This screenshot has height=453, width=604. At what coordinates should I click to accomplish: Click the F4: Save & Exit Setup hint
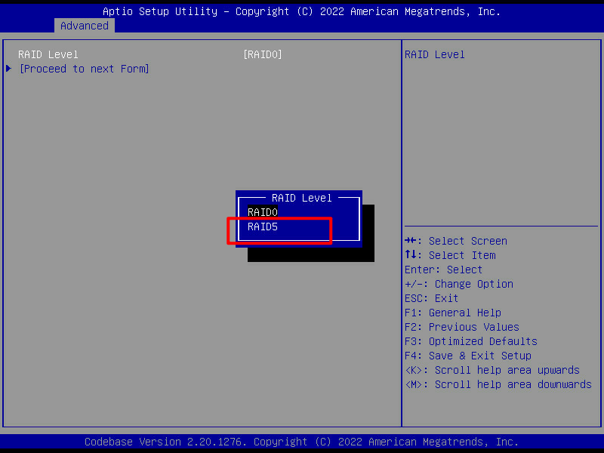[467, 356]
